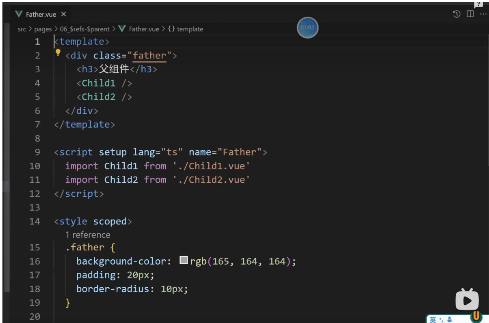Image resolution: width=489 pixels, height=323 pixels.
Task: Open the '06_$refs-$parent' breadcrumb folder
Action: pos(84,29)
